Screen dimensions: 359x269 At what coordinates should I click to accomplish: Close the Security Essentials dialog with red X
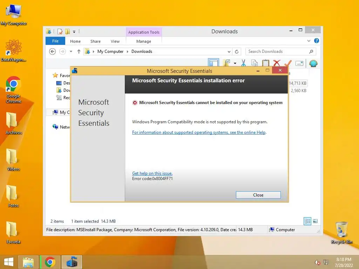pos(280,70)
